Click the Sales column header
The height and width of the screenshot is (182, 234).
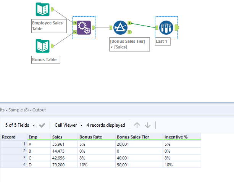tap(58, 137)
